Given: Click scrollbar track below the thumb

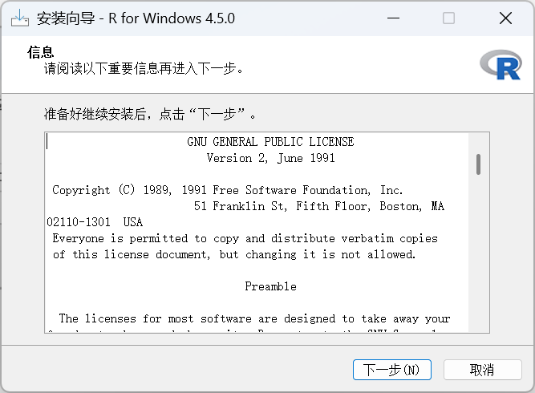Looking at the screenshot, I should tap(478, 253).
